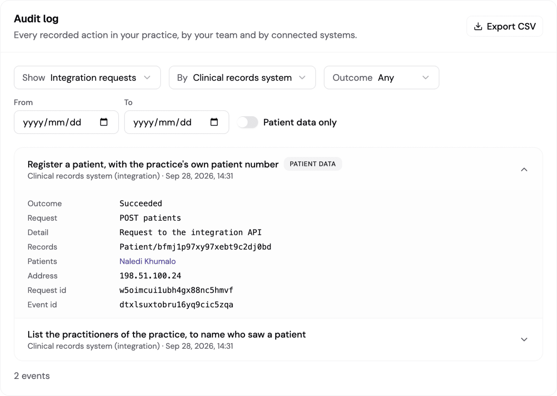This screenshot has width=557, height=396.
Task: Collapse the Register a patient event
Action: click(524, 169)
